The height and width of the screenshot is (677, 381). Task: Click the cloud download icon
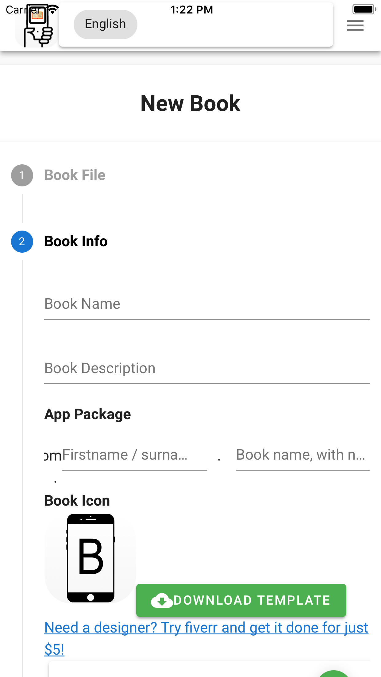(161, 600)
